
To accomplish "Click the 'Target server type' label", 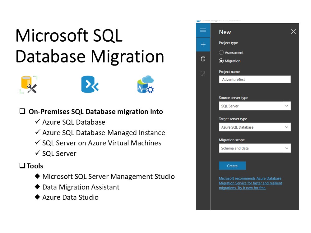I will pos(233,119).
